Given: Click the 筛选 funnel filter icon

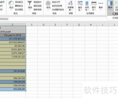Looking at the screenshot, I should [x=30, y=3].
